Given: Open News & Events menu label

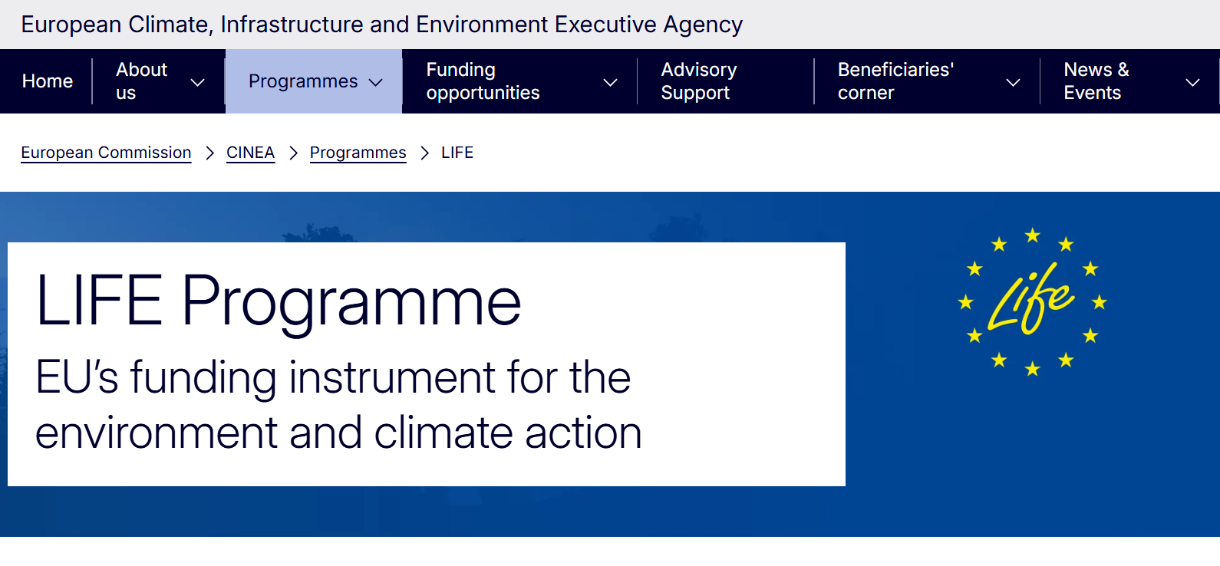Looking at the screenshot, I should (x=1096, y=81).
